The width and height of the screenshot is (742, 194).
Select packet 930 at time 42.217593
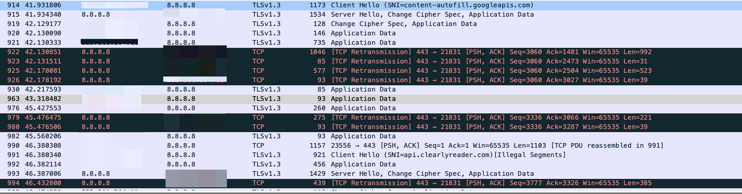(371, 89)
